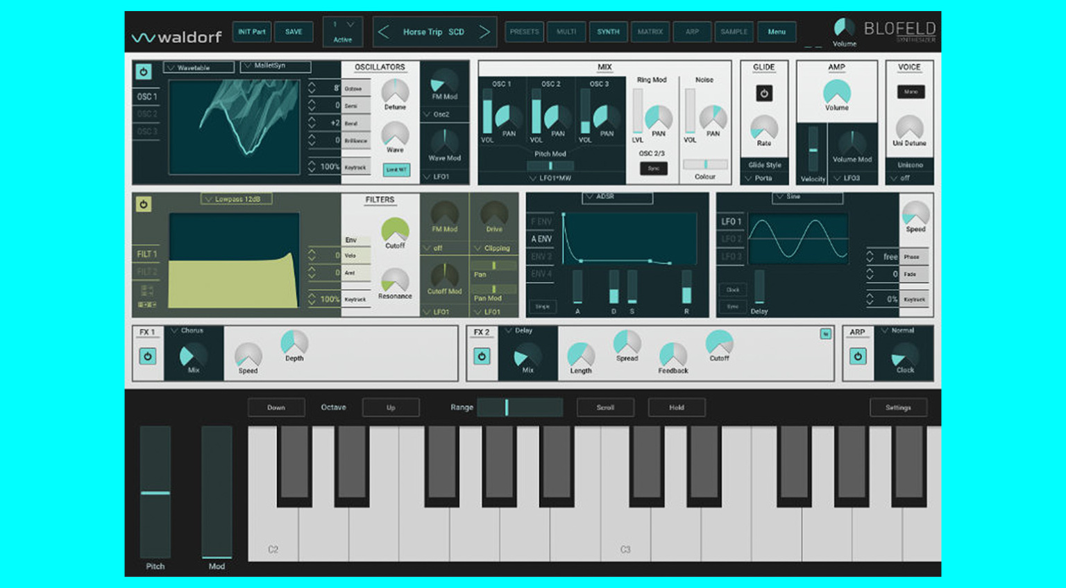This screenshot has height=588, width=1066.
Task: Open the MalletSyn wavetable dropdown
Action: (276, 66)
